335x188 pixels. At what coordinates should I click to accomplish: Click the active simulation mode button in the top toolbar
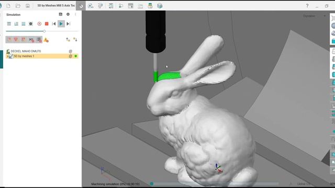81,6
